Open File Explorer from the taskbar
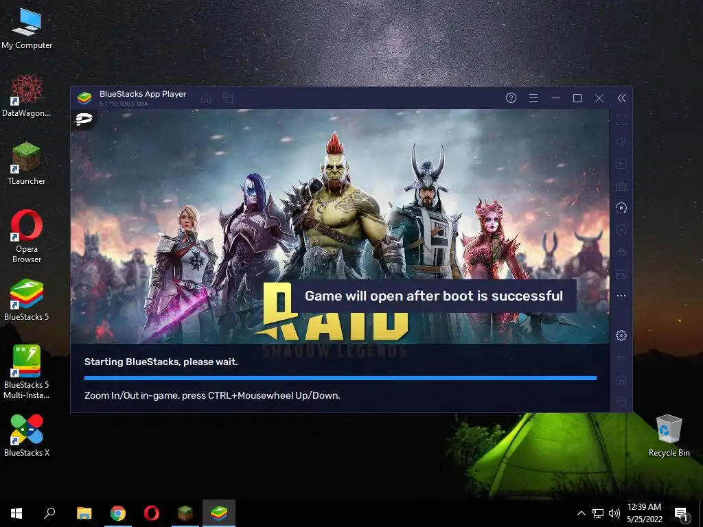Viewport: 703px width, 527px height. [84, 513]
